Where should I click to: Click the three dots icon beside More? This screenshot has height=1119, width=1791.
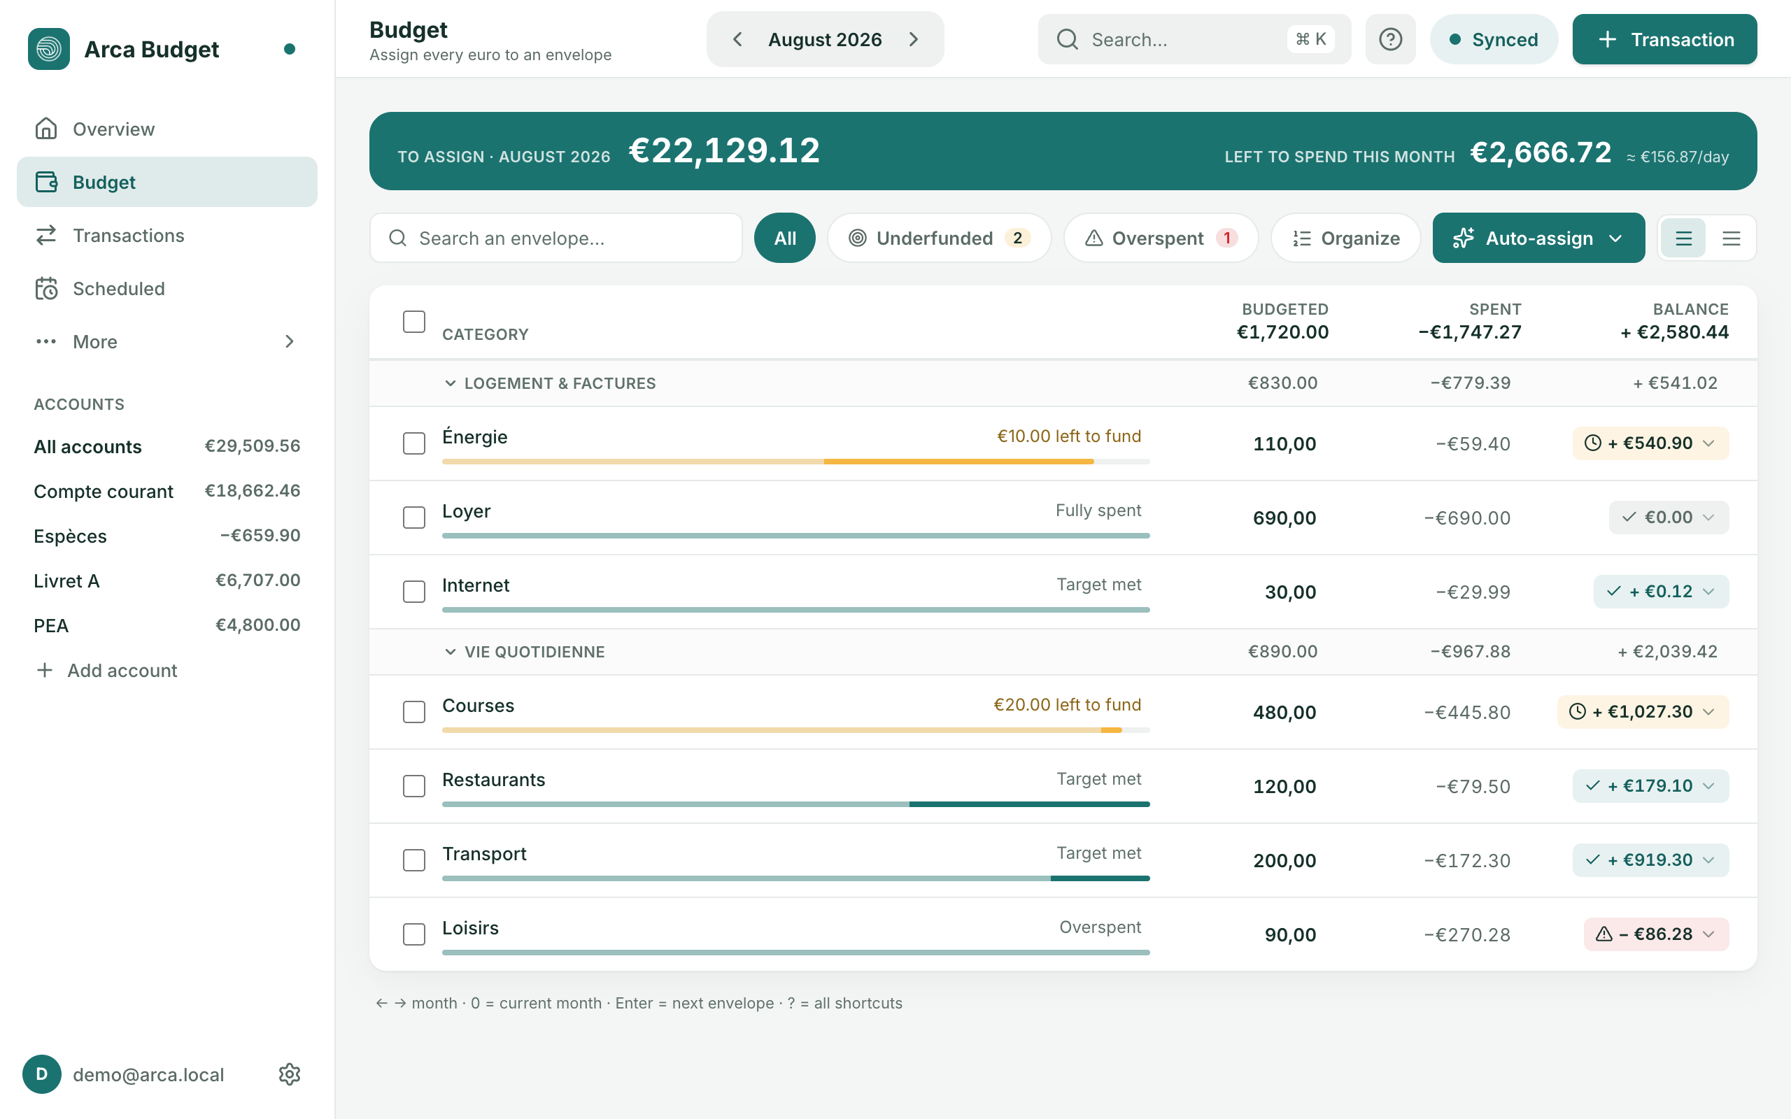pyautogui.click(x=46, y=341)
